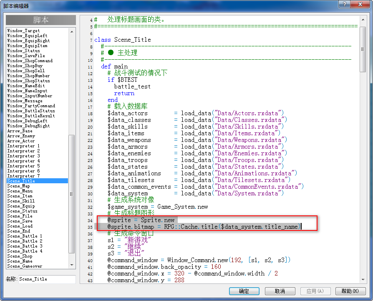Edit the 名称 script name field
The image size is (373, 301).
click(47, 279)
